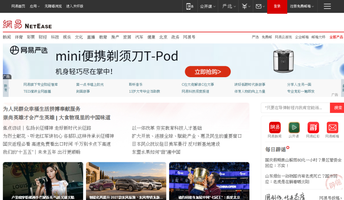Open 国庆返程必看 highway news link
This screenshot has width=344, height=200.
tap(57, 144)
